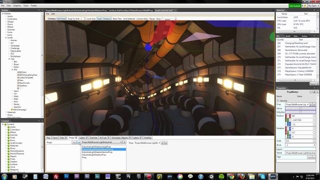Select IndustrialLightShadowMediumProp highlighted item

click(x=104, y=149)
